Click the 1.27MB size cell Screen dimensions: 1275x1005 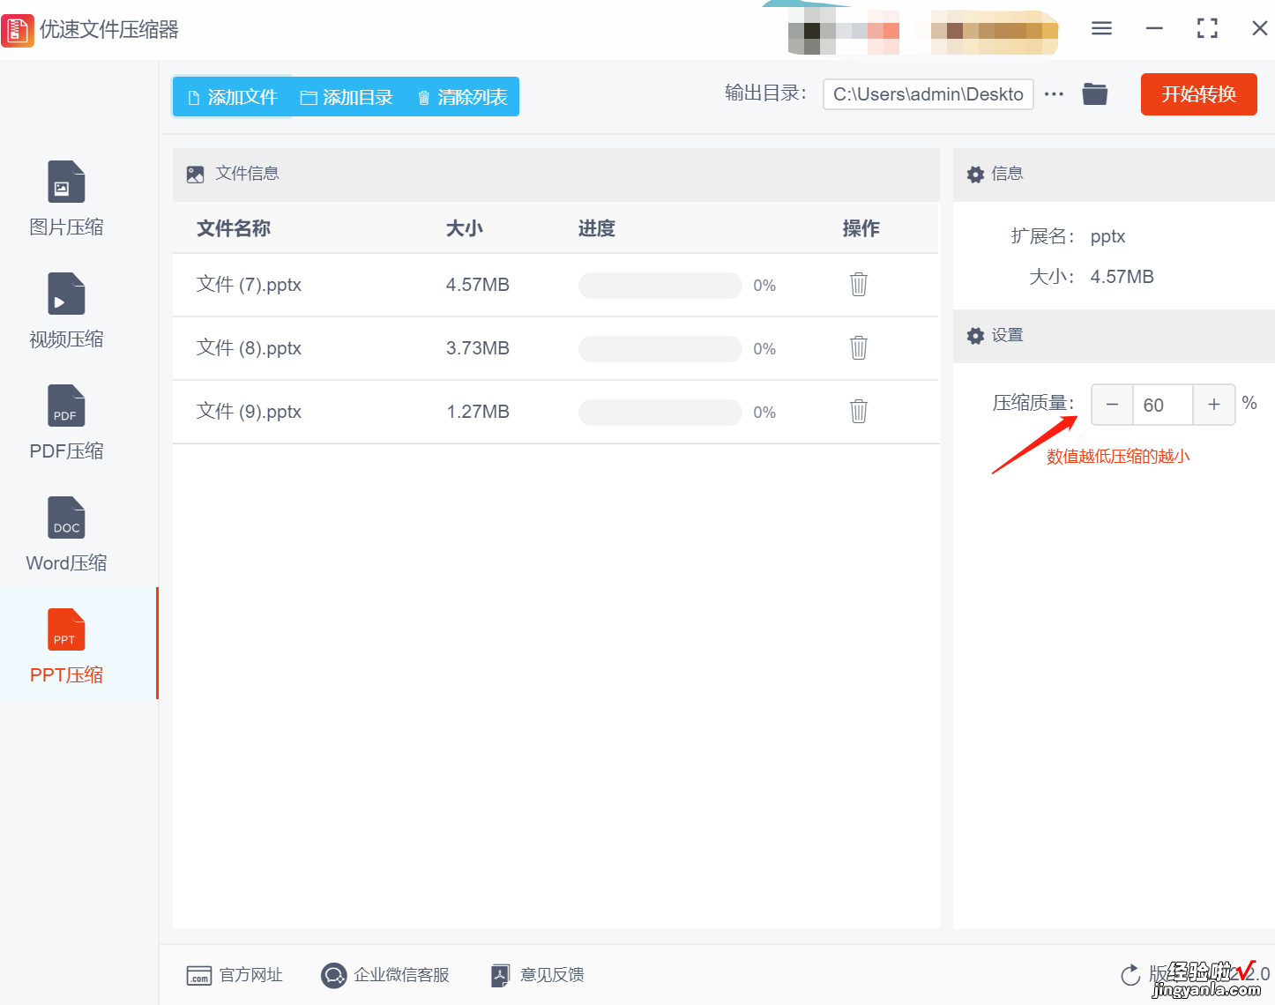point(478,412)
